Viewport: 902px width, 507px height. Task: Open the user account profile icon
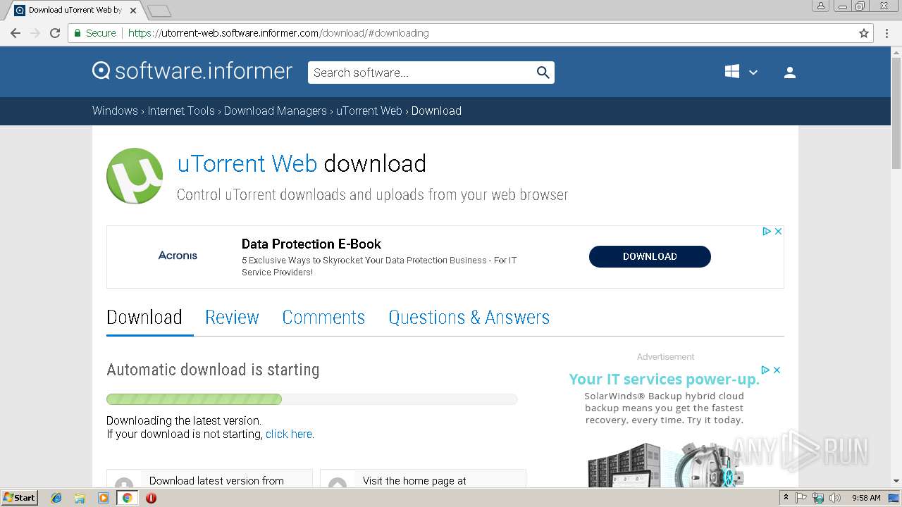(790, 73)
